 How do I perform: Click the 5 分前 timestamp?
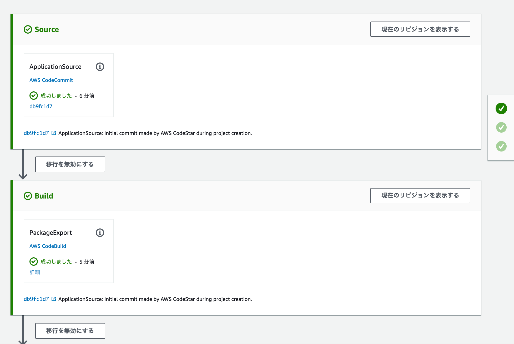coord(87,262)
